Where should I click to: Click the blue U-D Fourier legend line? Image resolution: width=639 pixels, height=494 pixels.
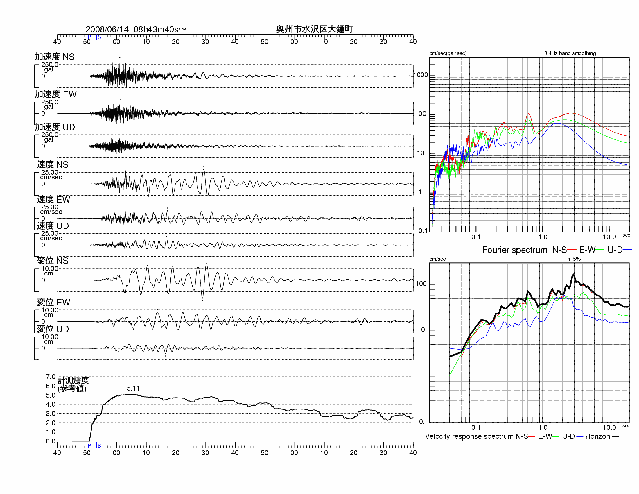pos(628,250)
